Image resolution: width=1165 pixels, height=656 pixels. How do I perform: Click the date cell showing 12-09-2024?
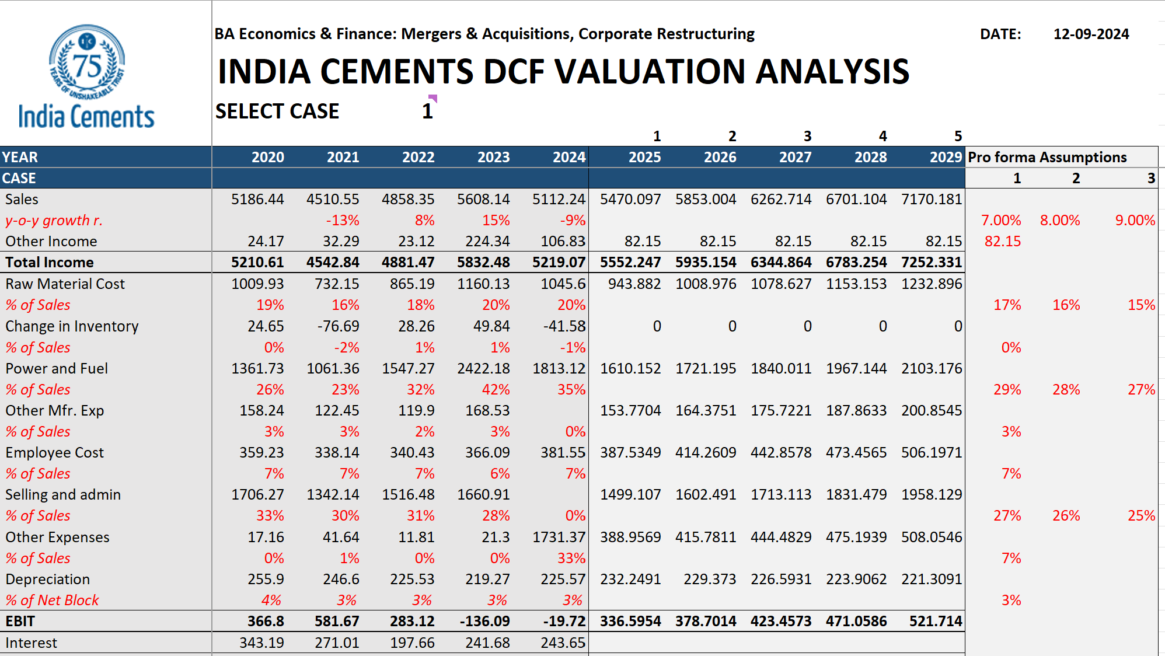click(x=1090, y=34)
